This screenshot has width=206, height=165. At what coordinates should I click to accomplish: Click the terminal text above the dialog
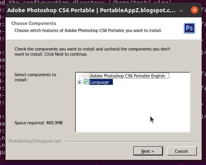tap(90, 1)
